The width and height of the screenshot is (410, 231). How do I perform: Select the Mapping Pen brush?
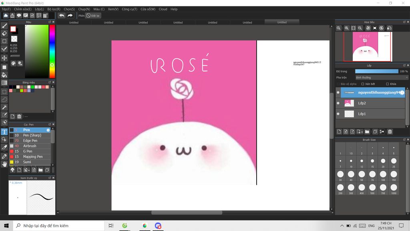pyautogui.click(x=30, y=157)
